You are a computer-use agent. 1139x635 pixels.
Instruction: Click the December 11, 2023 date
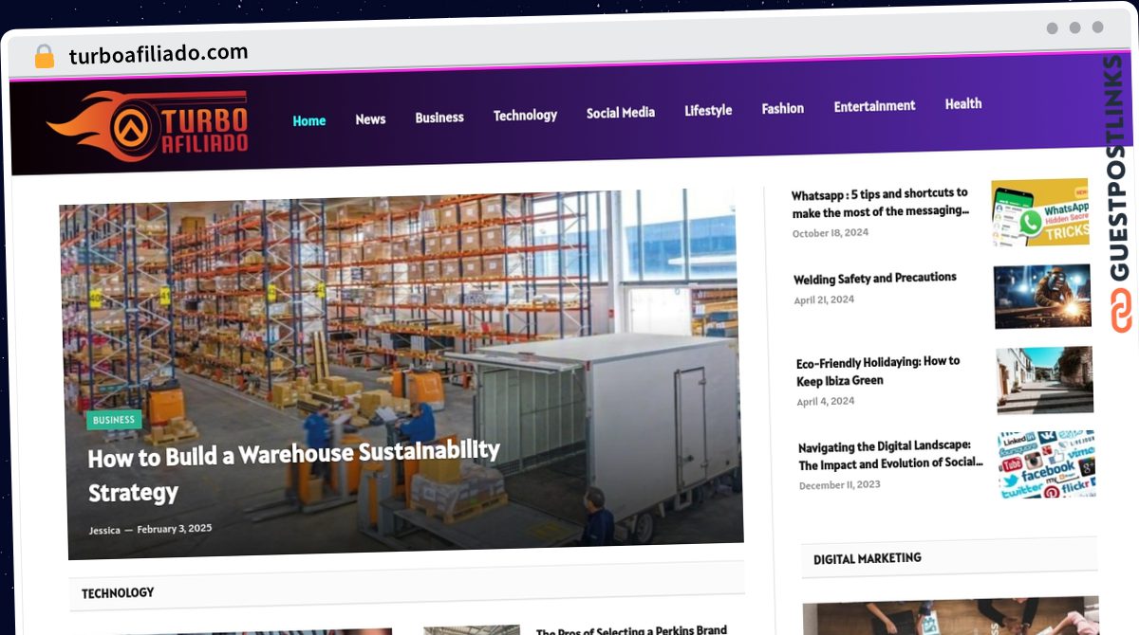(x=840, y=485)
